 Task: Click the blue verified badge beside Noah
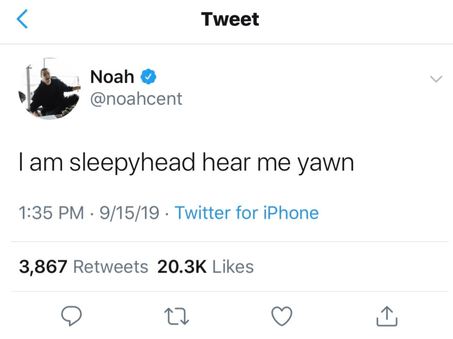point(148,77)
